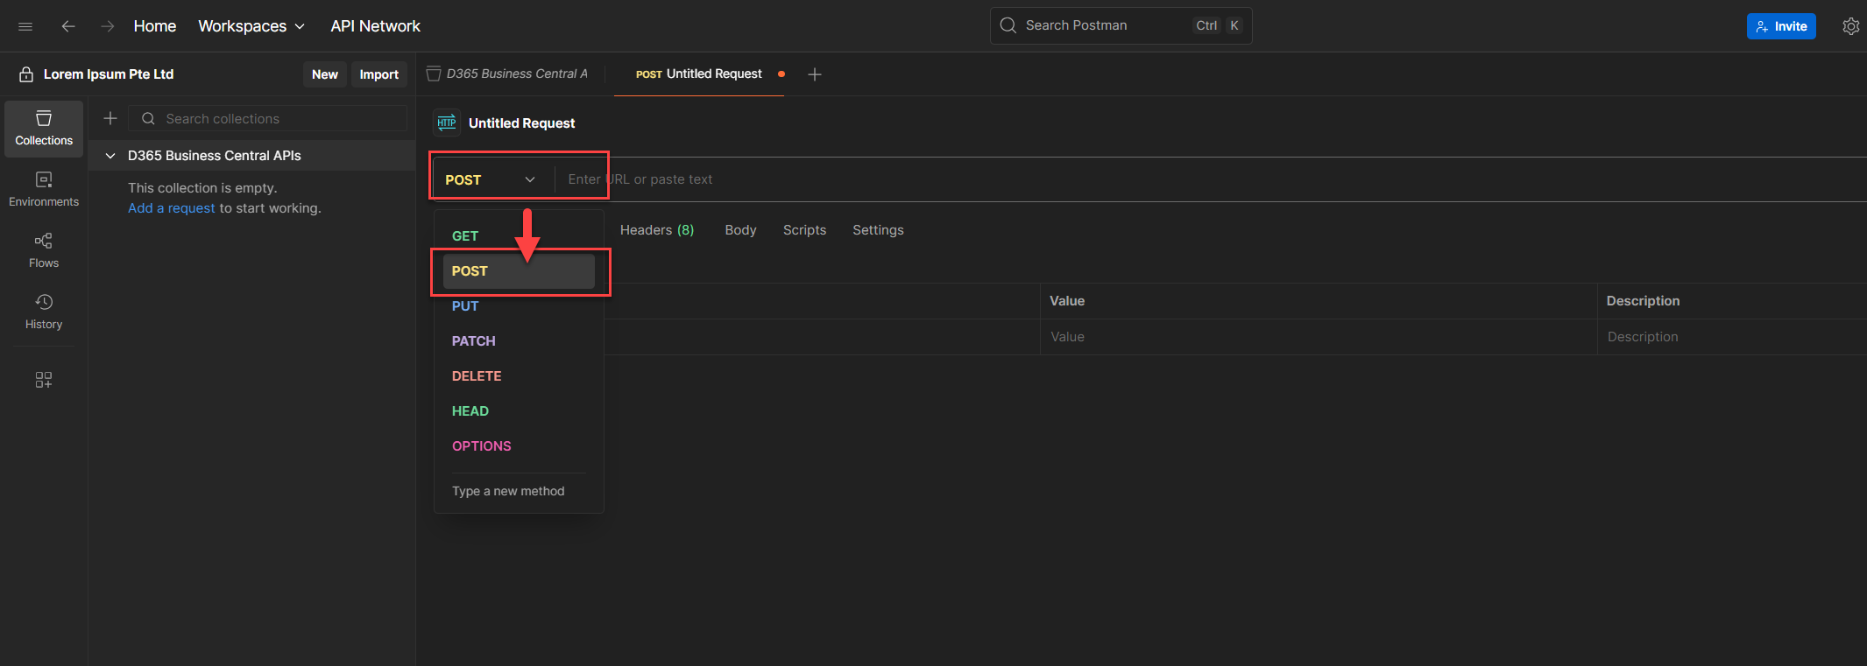Viewport: 1867px width, 666px height.
Task: Select POST from the method list
Action: [519, 271]
